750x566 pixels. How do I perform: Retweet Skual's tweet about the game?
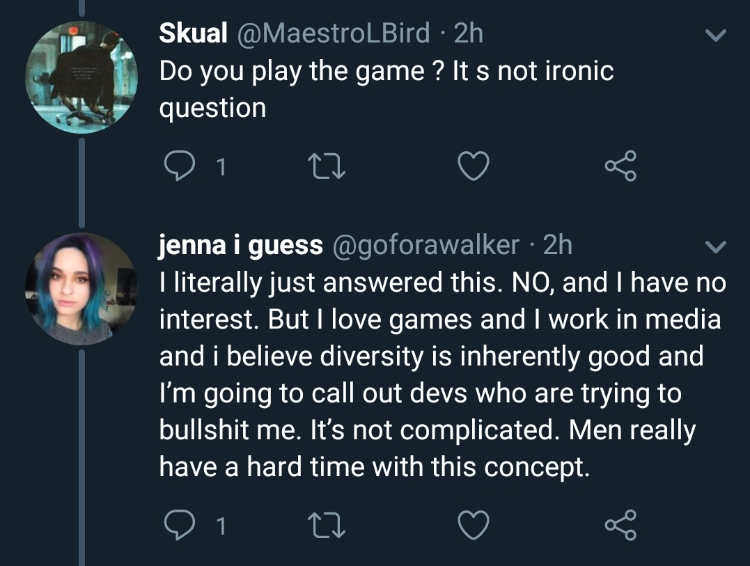tap(325, 166)
